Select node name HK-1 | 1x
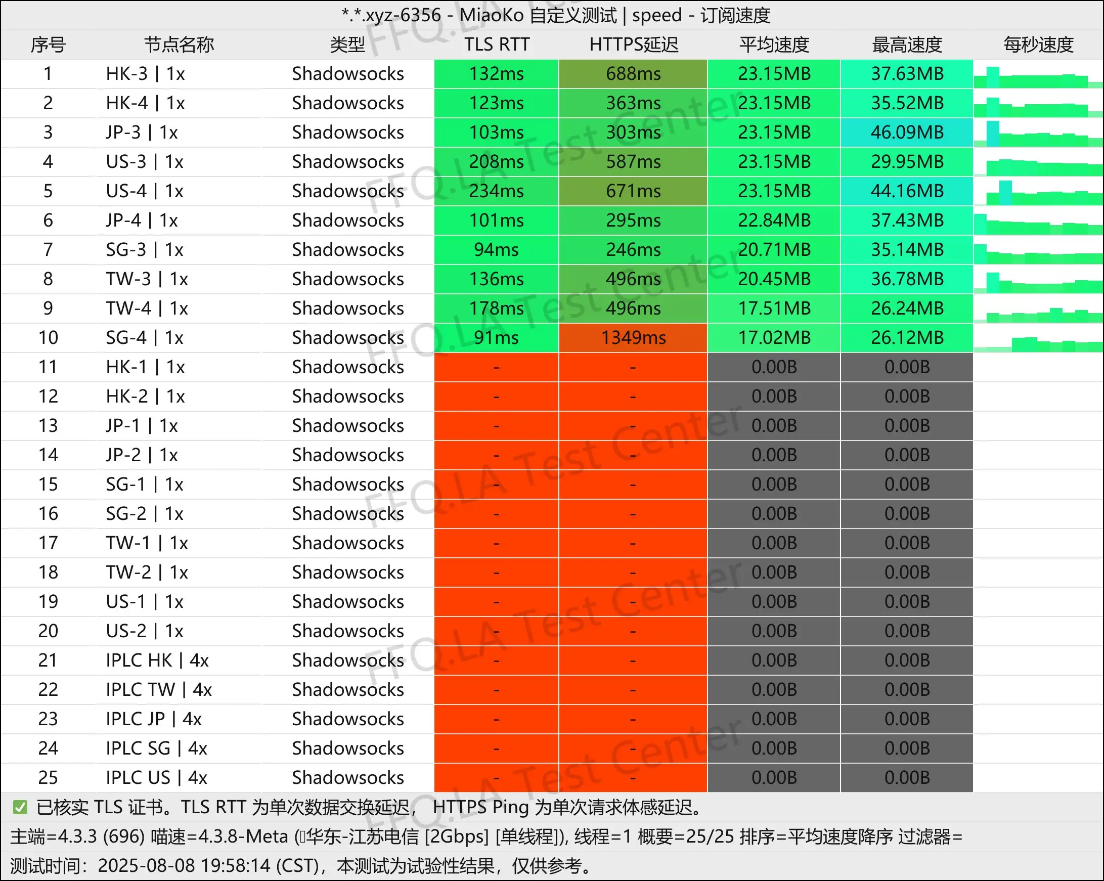 pyautogui.click(x=146, y=367)
